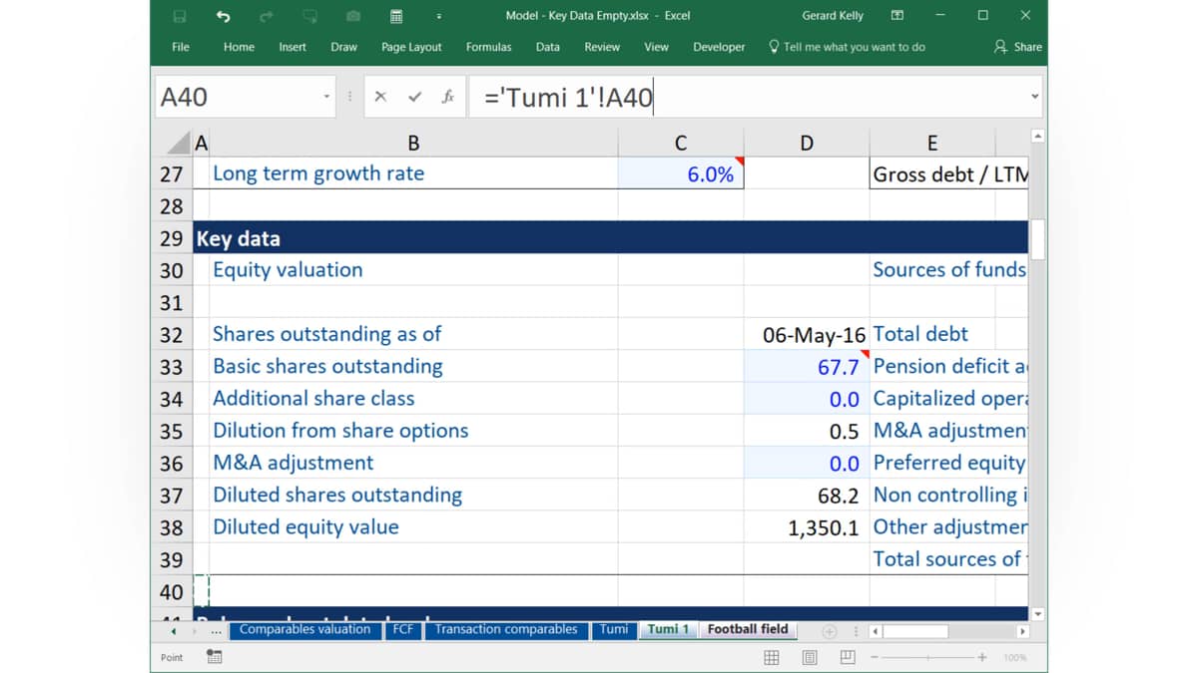Select the 'Preferred equity' cell
Viewport: 1198px width, 673px height.
pos(949,463)
